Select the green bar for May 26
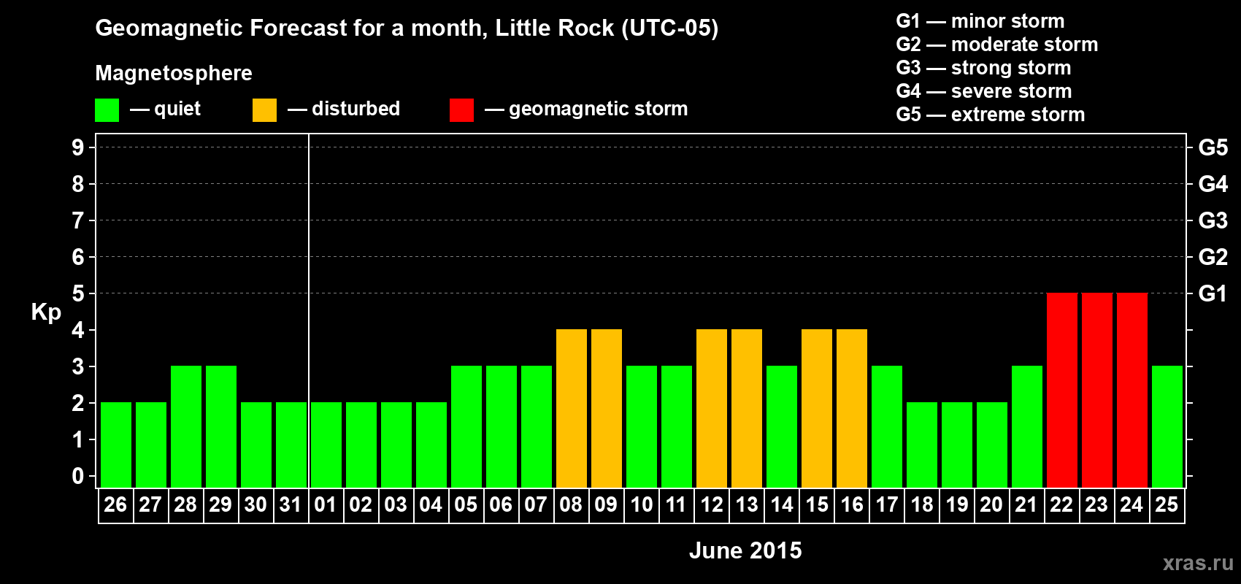This screenshot has width=1241, height=584. click(x=115, y=445)
